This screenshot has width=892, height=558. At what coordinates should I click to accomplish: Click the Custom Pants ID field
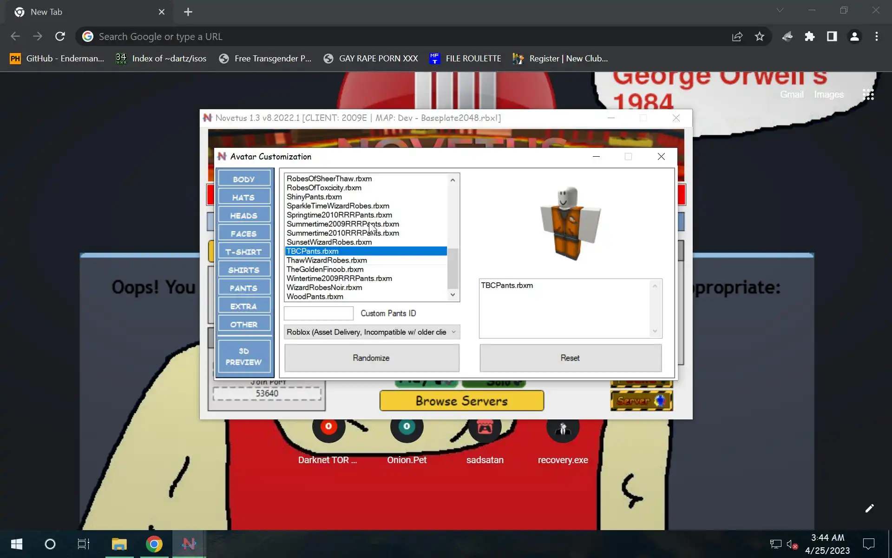(319, 313)
